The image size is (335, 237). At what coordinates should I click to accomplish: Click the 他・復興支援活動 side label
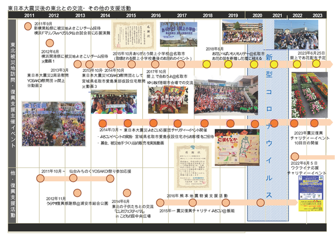(13, 194)
